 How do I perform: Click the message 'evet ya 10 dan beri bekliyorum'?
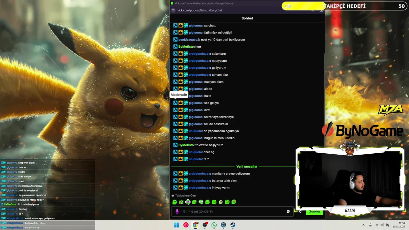(x=223, y=40)
